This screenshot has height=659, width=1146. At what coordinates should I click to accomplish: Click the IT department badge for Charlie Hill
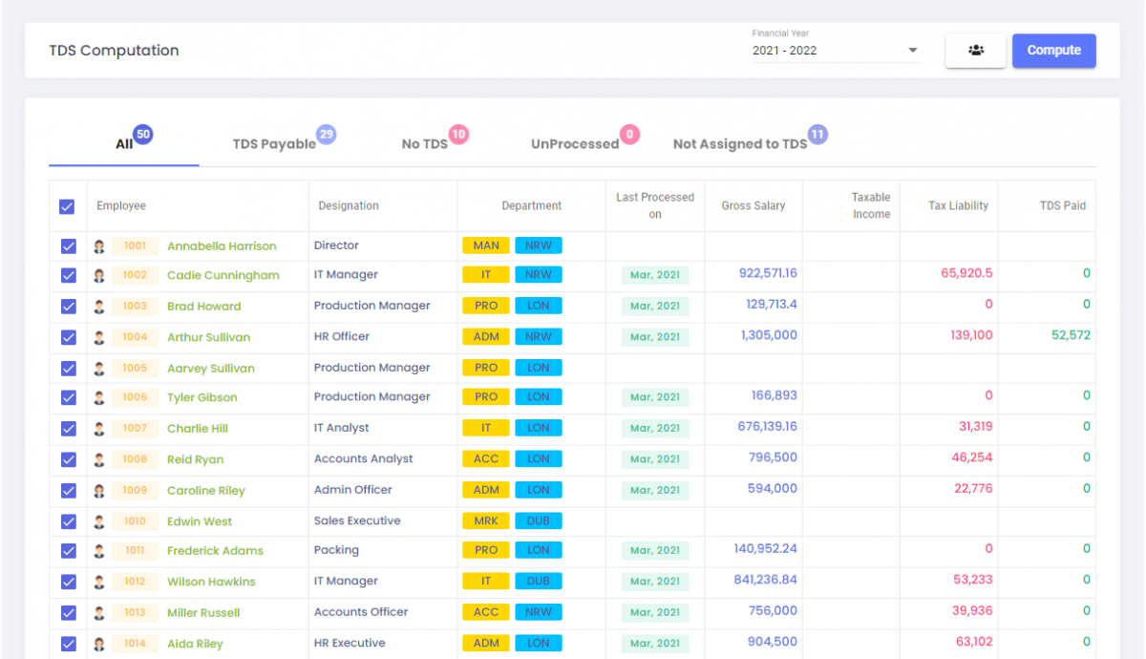[x=485, y=428]
